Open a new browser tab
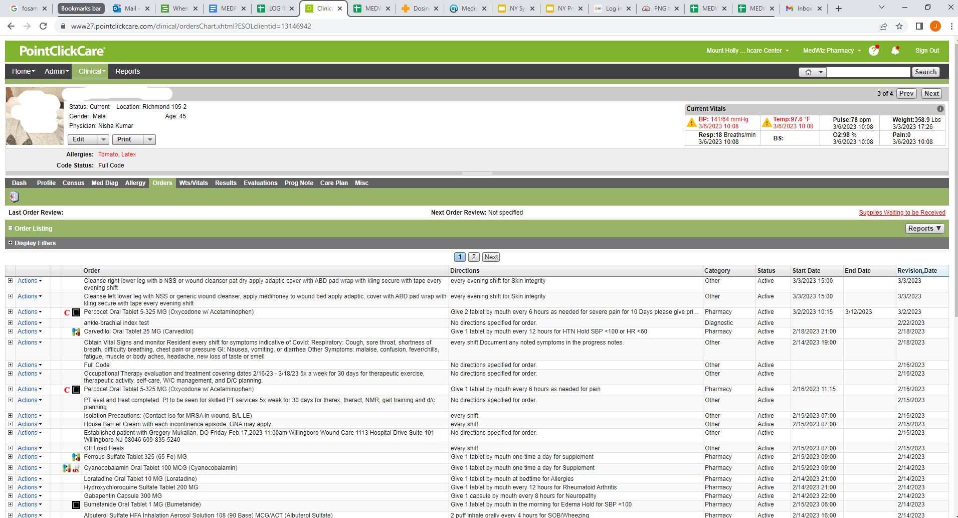Screen dimensions: 958x518 (x=839, y=9)
